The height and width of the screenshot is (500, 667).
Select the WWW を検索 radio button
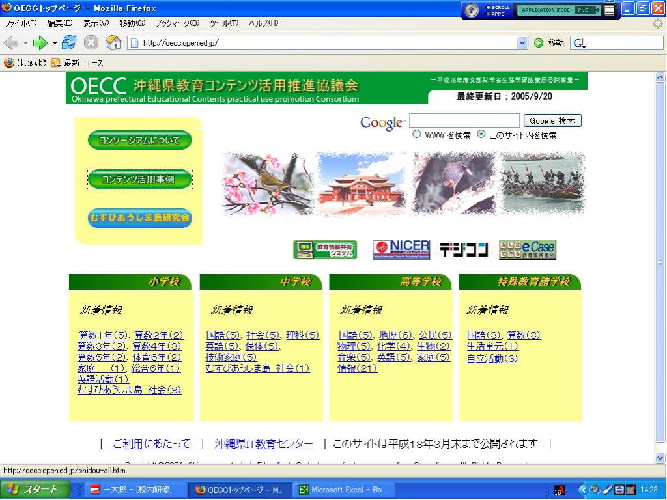point(416,134)
